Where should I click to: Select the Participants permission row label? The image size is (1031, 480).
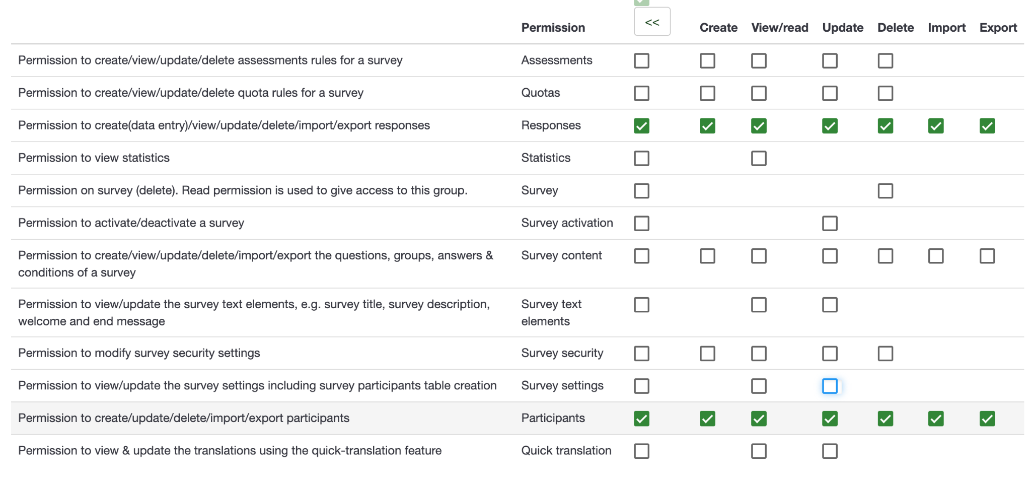tap(553, 418)
